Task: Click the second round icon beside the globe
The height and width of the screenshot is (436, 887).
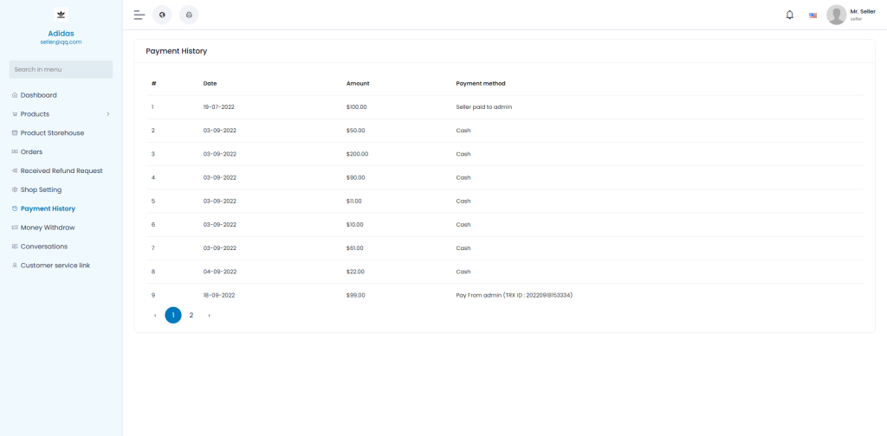Action: click(189, 15)
